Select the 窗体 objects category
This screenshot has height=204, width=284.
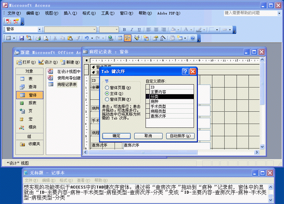pyautogui.click(x=30, y=95)
